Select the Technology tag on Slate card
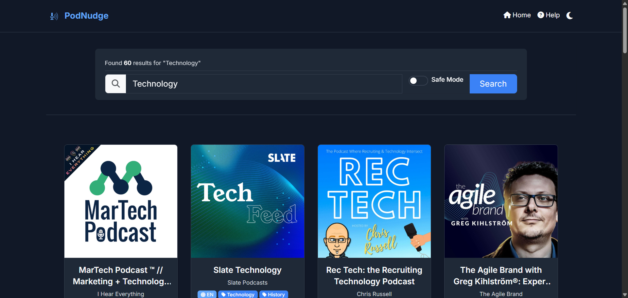 pos(238,294)
